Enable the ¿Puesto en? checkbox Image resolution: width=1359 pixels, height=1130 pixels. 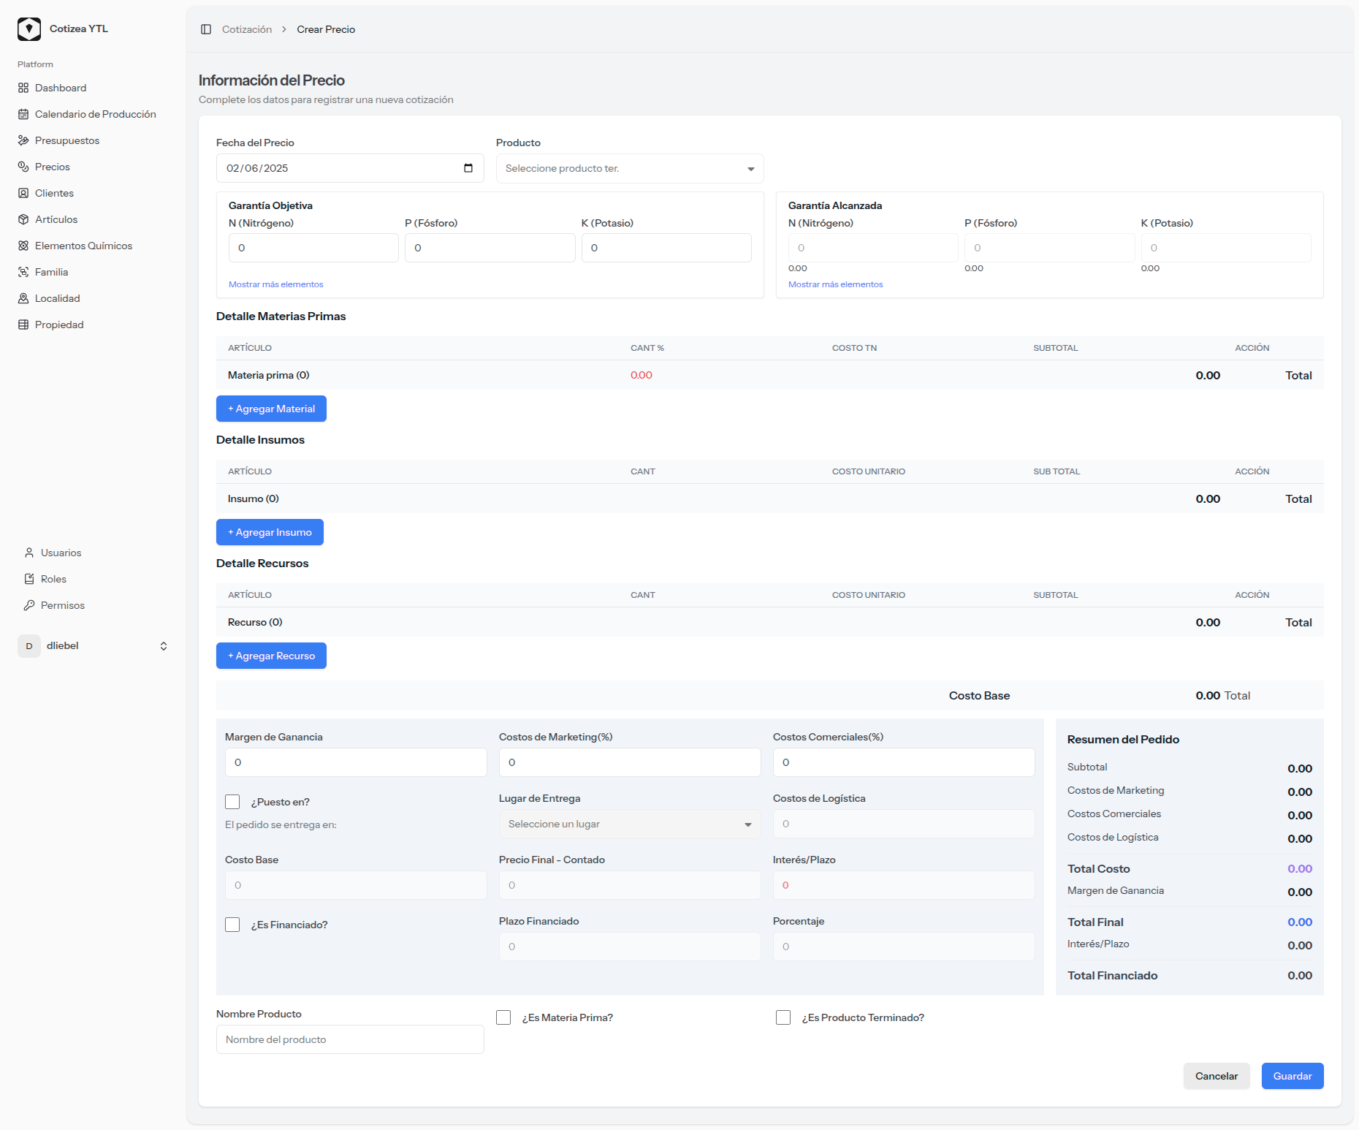[232, 802]
